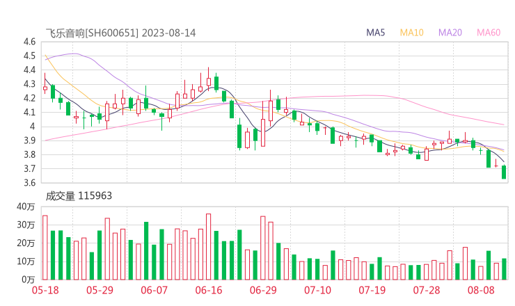Click the 06-07 date axis label
The image size is (515, 306).
[x=154, y=290]
